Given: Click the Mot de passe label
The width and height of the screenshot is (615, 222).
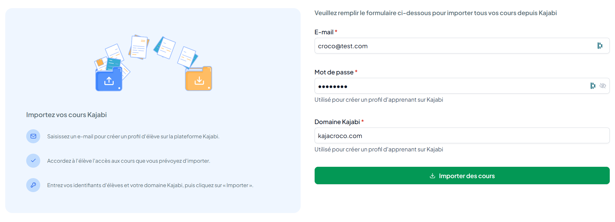Looking at the screenshot, I should [334, 72].
